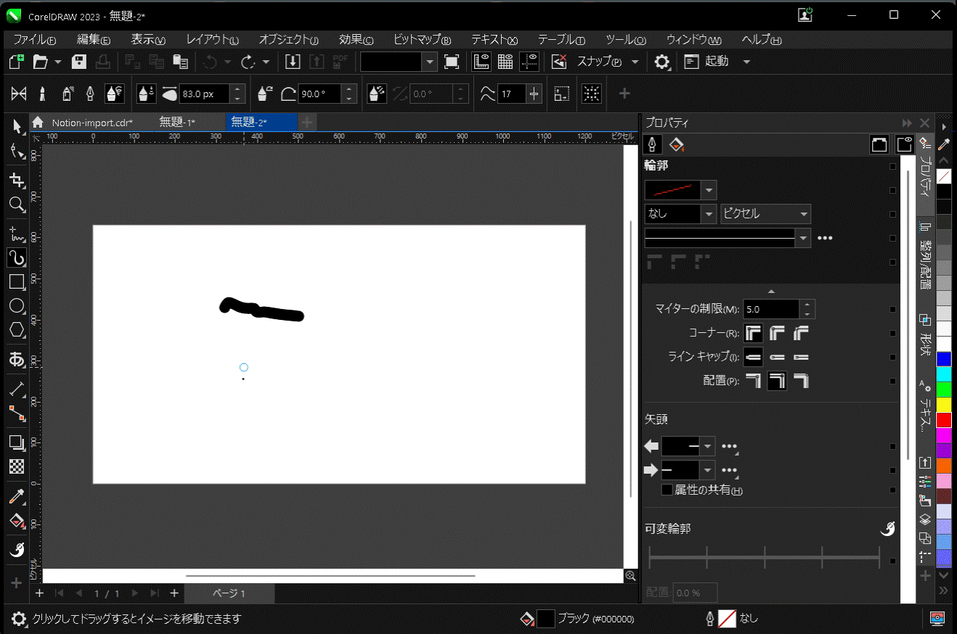The image size is (957, 634).
Task: Select the Crop tool
Action: (17, 179)
